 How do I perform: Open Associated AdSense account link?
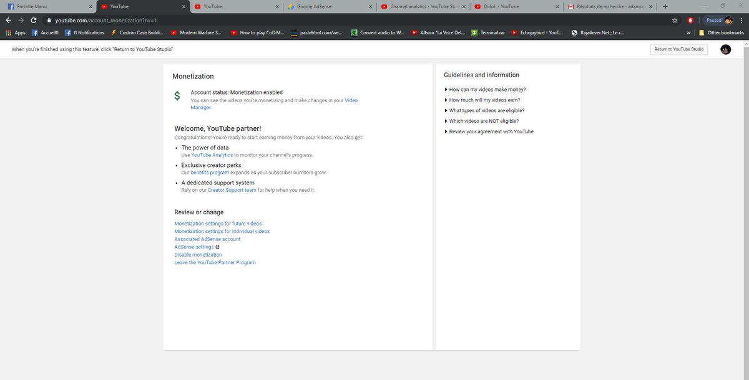pos(207,239)
